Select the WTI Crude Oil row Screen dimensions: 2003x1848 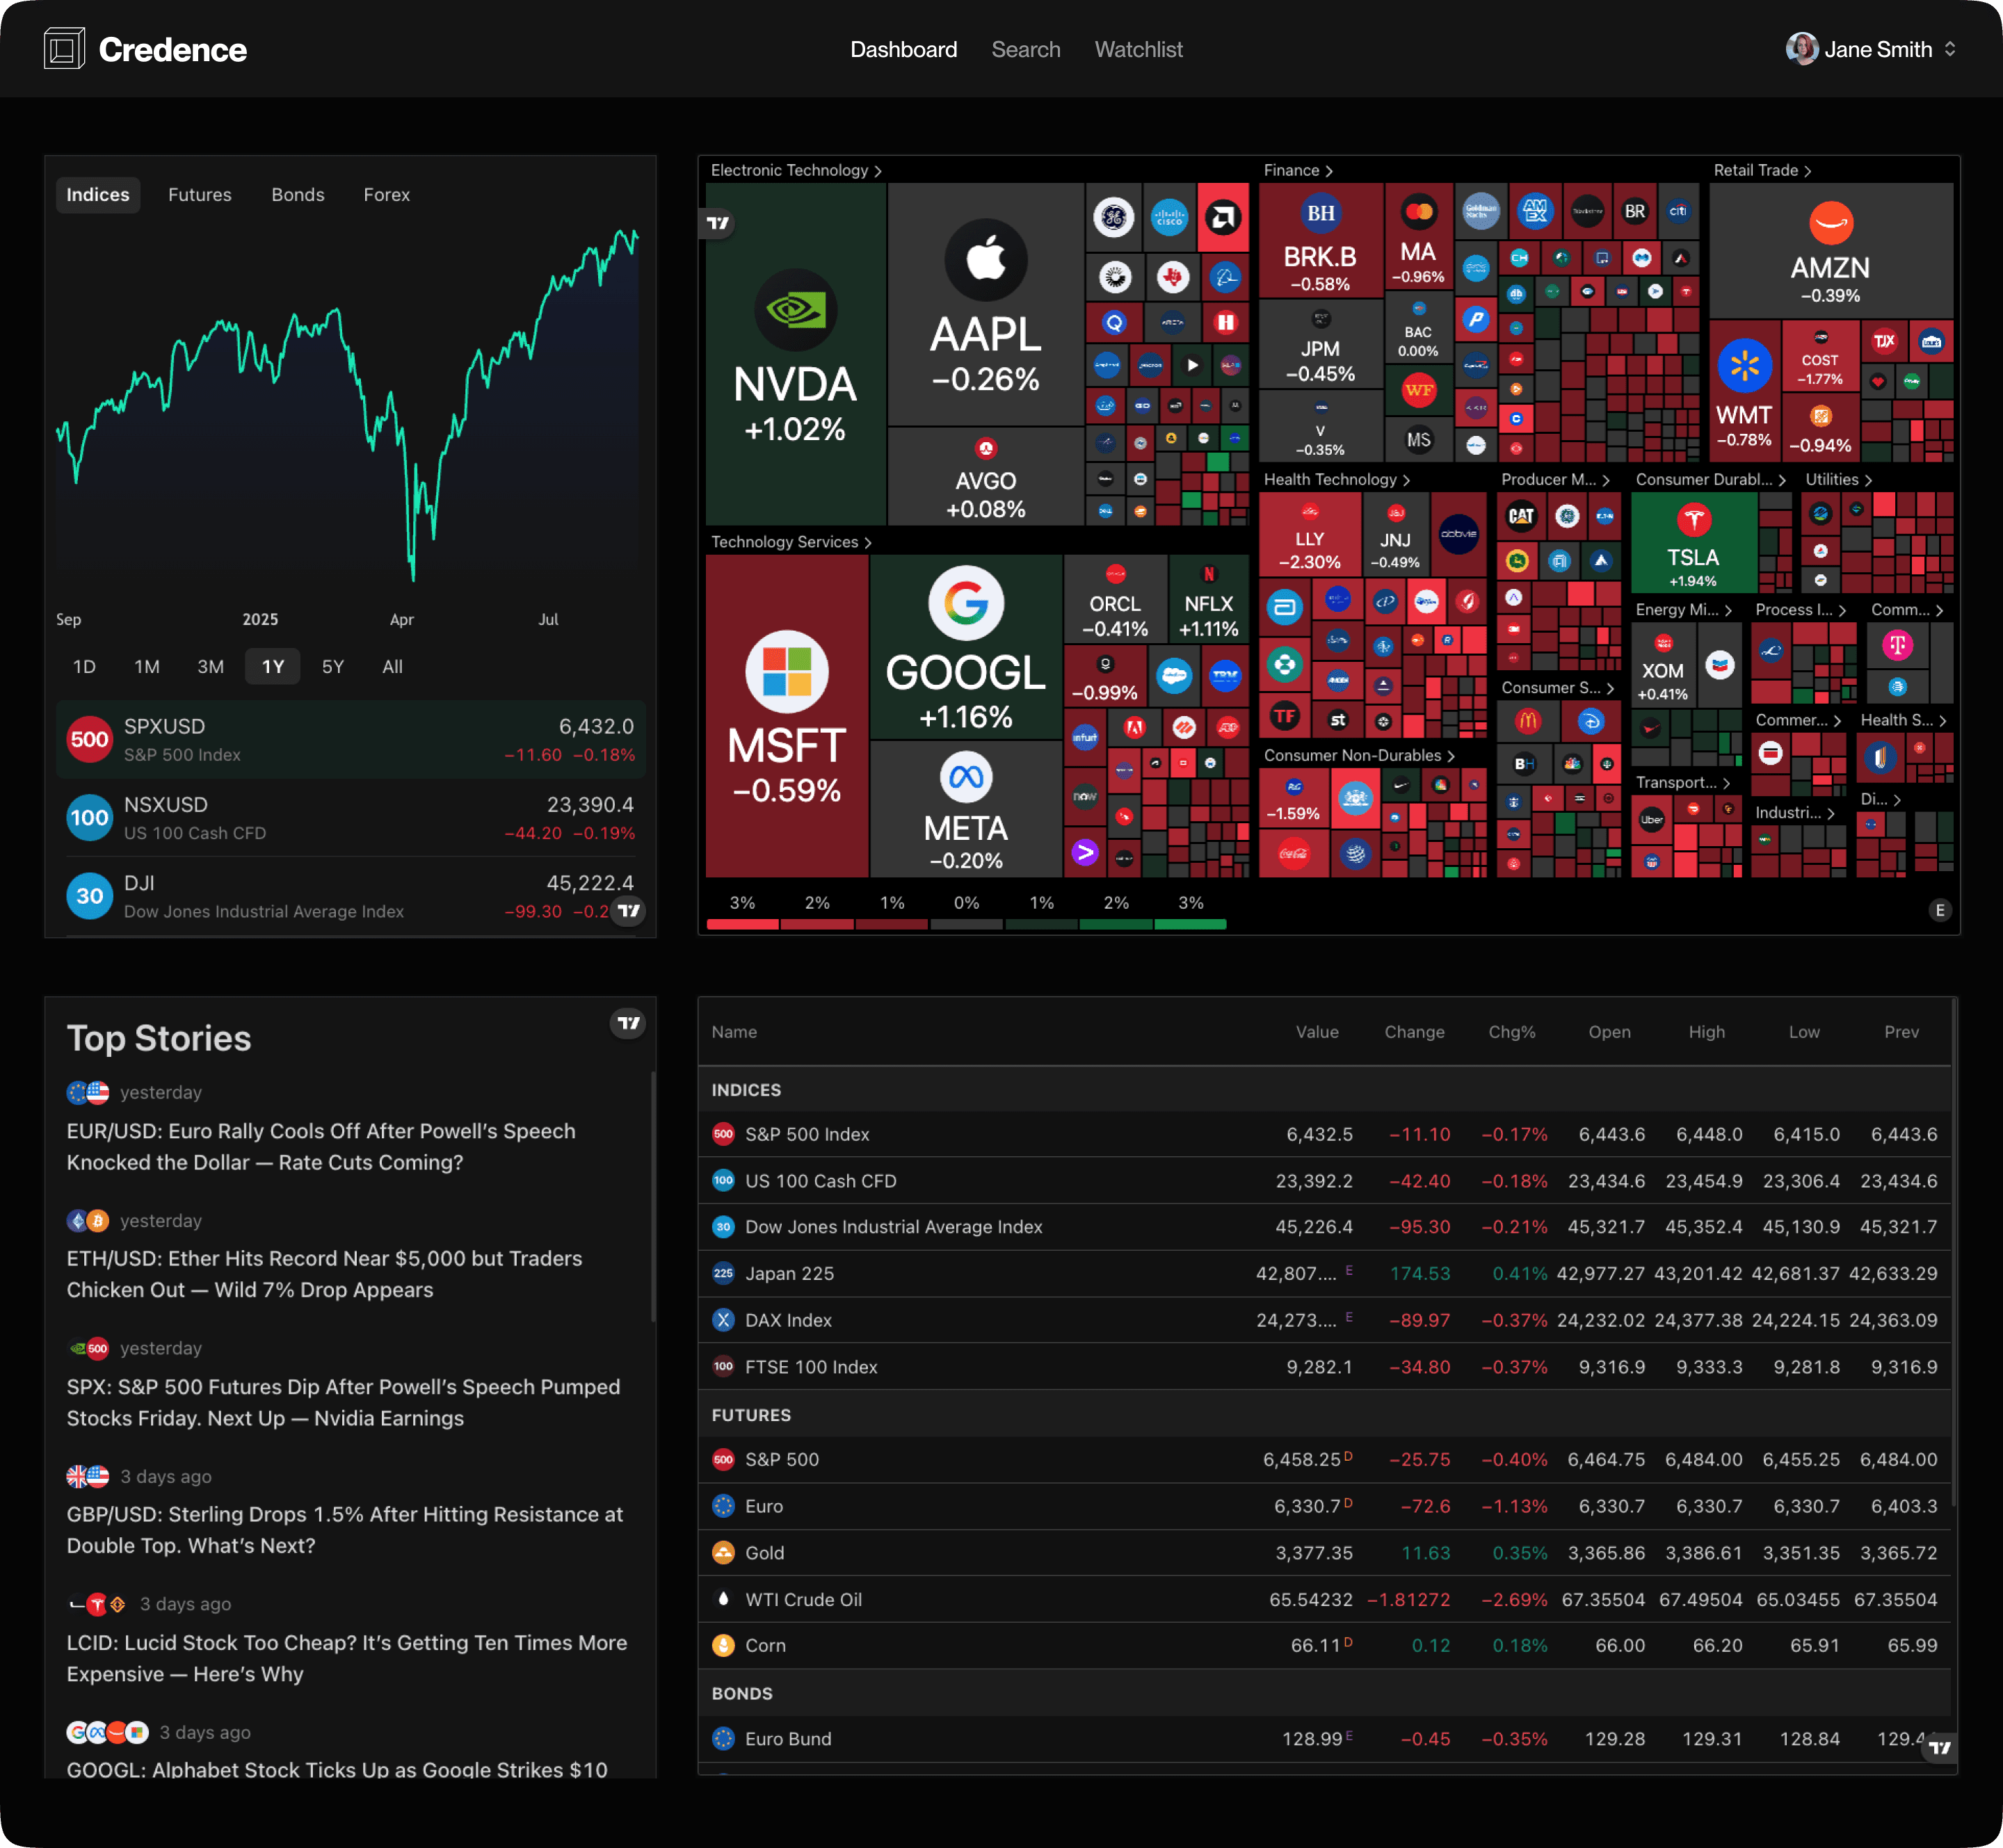1325,1599
